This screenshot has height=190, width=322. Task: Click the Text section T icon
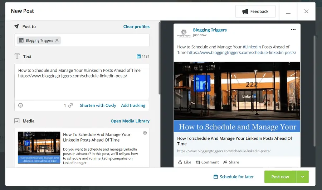tap(17, 56)
